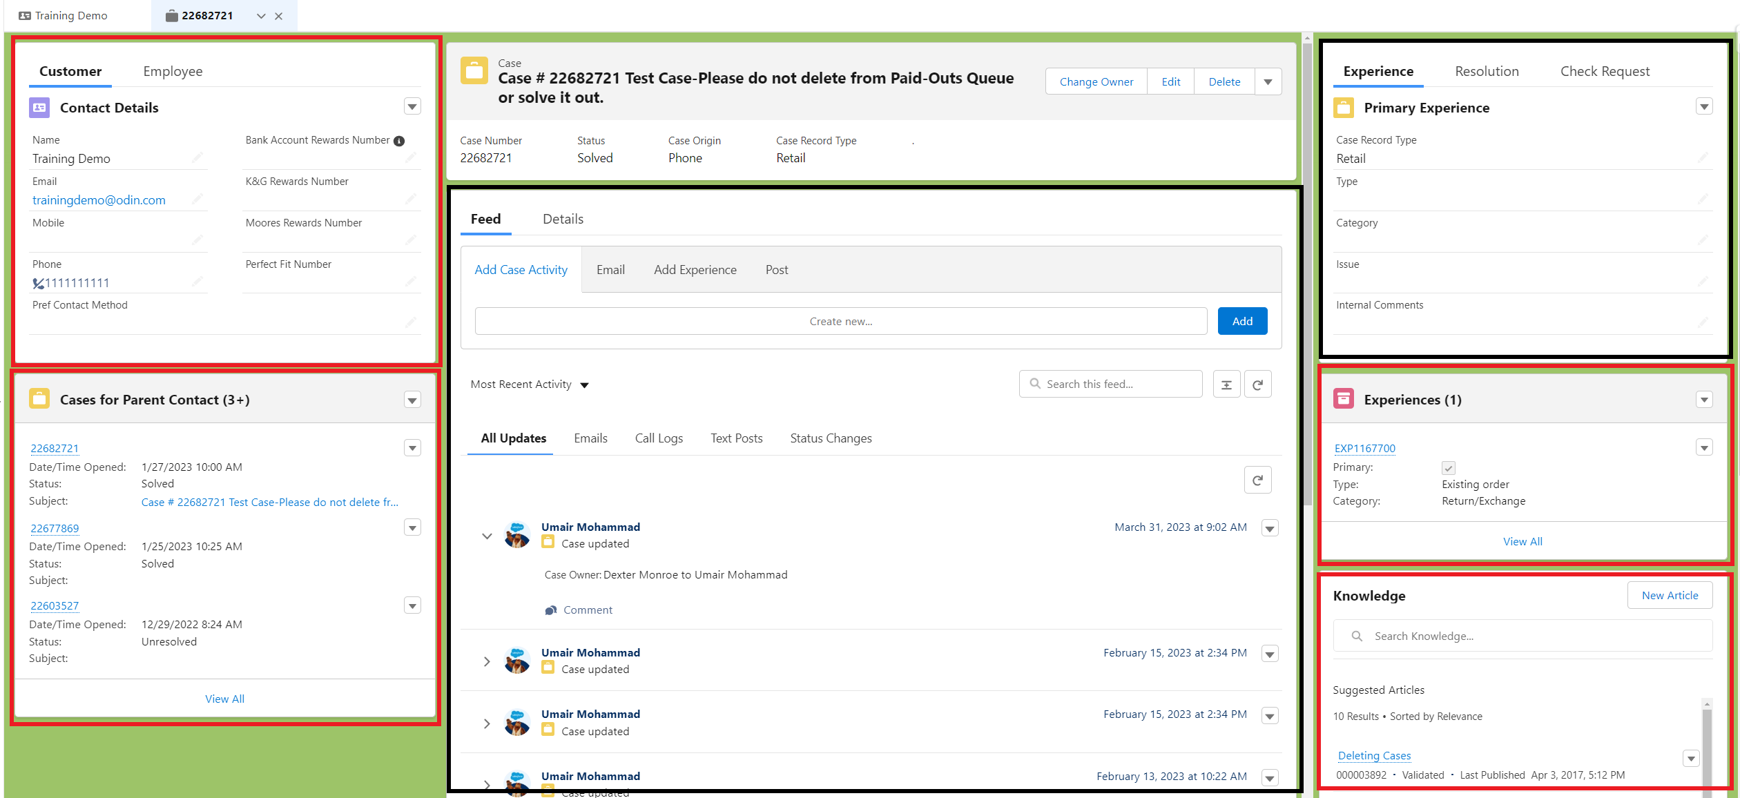Click the refresh feed icon beside feed search
The width and height of the screenshot is (1740, 798).
1257,385
